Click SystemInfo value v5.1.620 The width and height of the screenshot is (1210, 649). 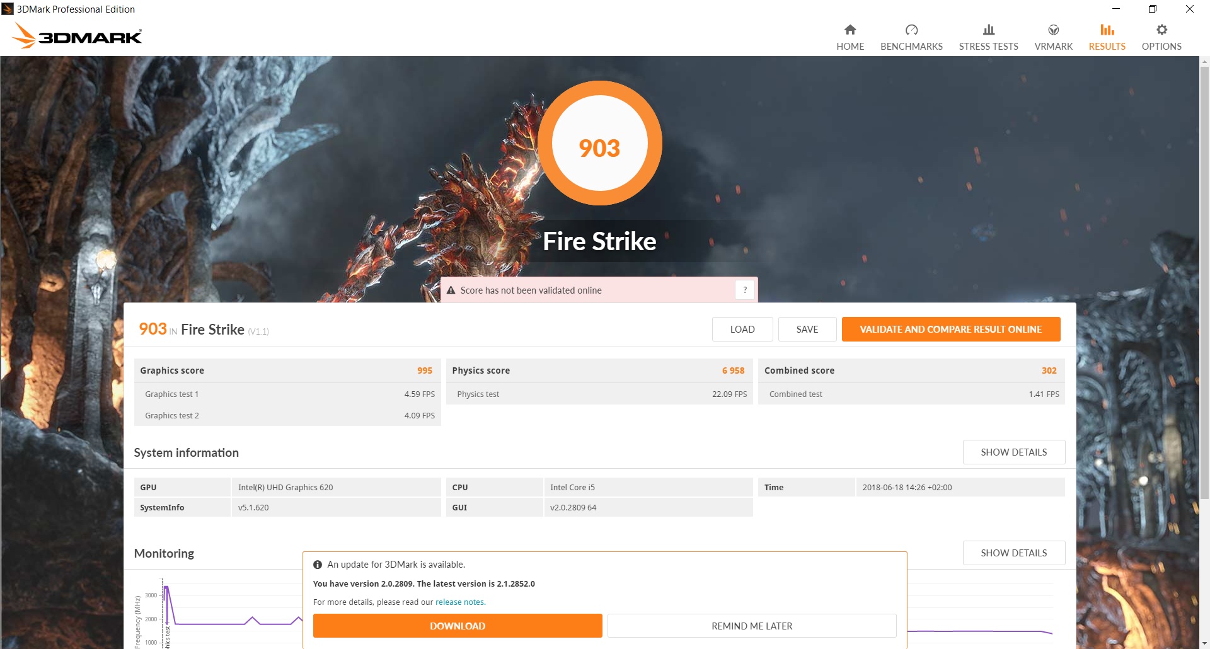click(x=253, y=507)
